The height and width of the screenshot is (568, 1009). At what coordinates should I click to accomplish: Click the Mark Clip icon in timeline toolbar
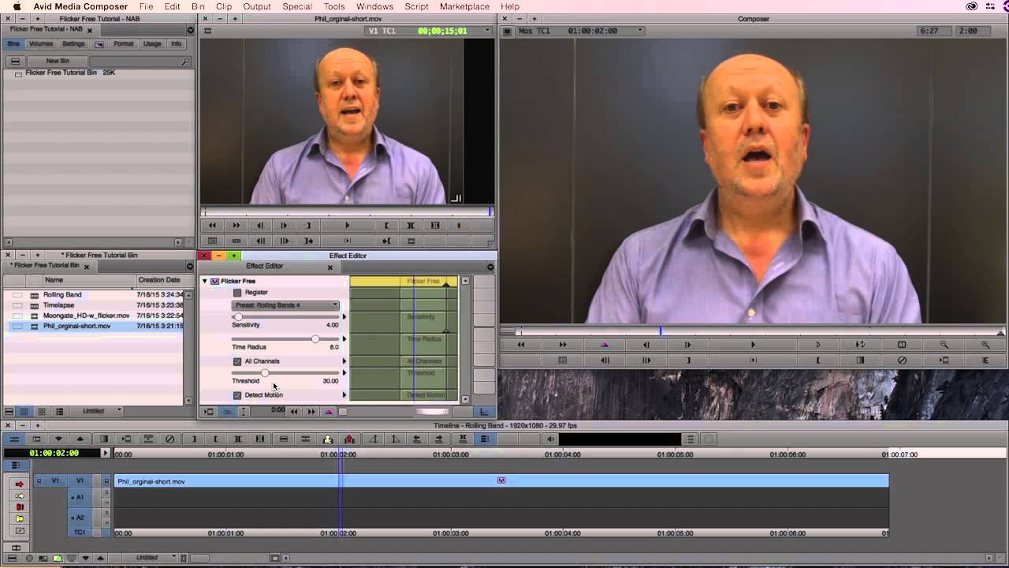coord(237,439)
